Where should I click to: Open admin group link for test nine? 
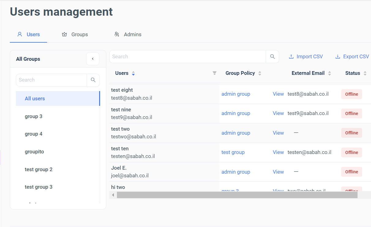pos(236,113)
